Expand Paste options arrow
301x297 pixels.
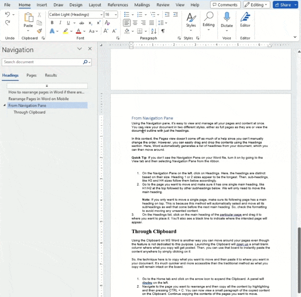28,31
